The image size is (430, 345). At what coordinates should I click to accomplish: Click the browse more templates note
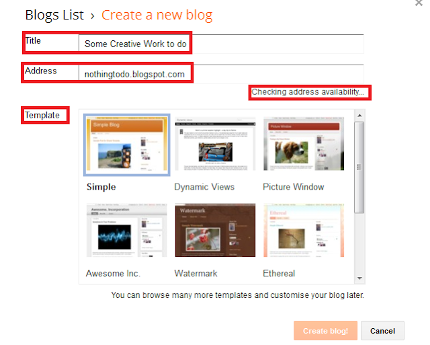click(x=237, y=295)
